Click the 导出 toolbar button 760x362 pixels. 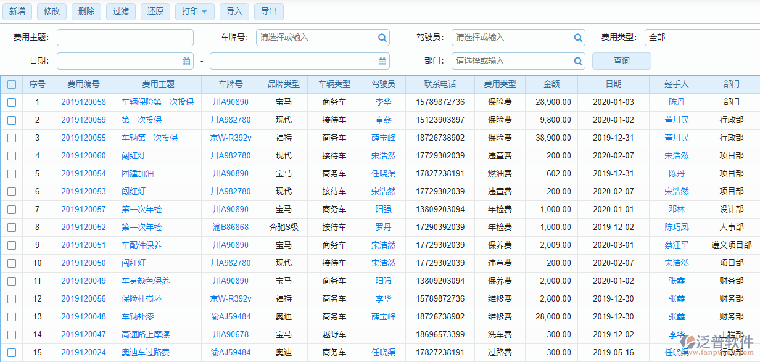point(268,11)
